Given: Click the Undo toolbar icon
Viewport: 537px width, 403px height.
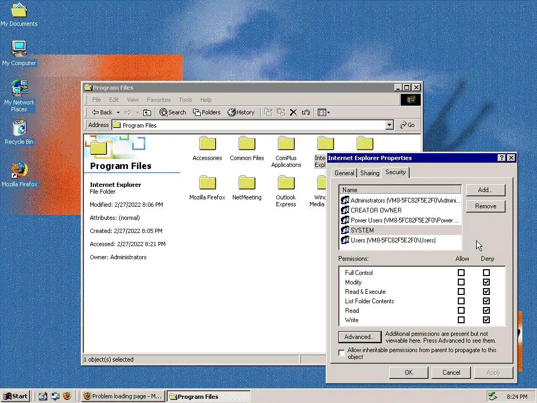Looking at the screenshot, I should [x=306, y=112].
